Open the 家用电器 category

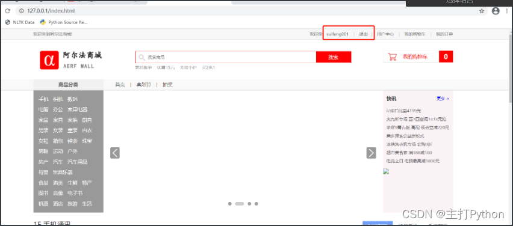(x=78, y=110)
